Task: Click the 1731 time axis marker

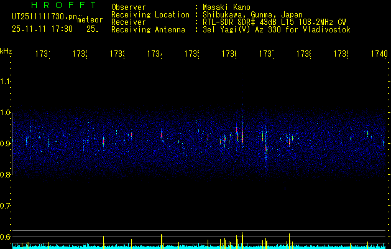Action: (x=43, y=54)
